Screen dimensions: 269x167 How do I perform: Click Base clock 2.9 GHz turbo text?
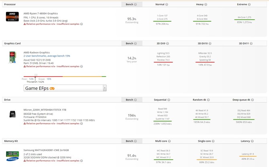(x=45, y=21)
